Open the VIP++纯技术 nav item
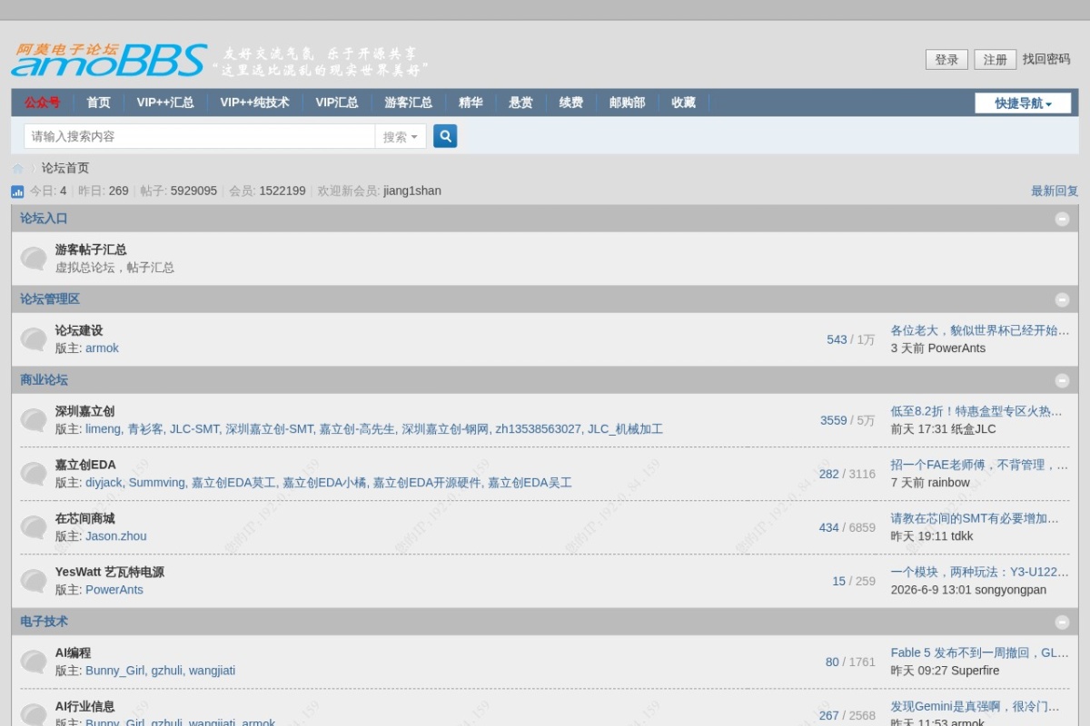The height and width of the screenshot is (726, 1090). tap(254, 103)
